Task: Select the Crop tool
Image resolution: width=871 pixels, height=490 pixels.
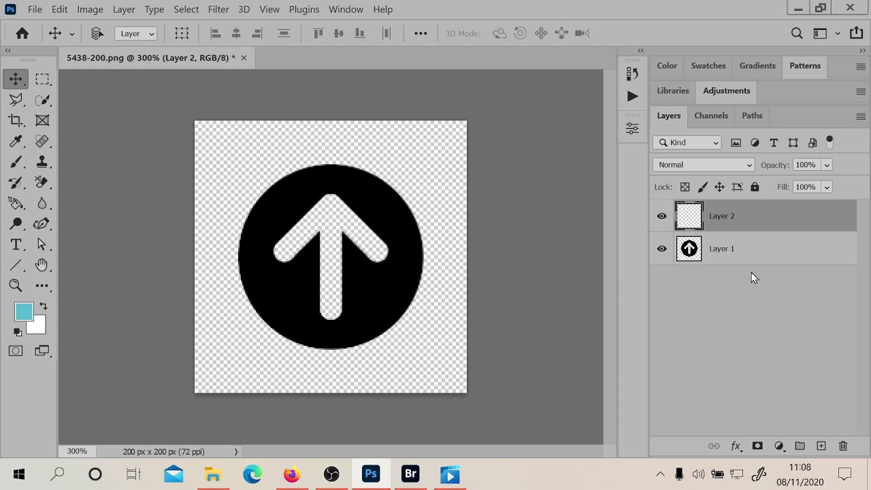Action: click(x=16, y=120)
